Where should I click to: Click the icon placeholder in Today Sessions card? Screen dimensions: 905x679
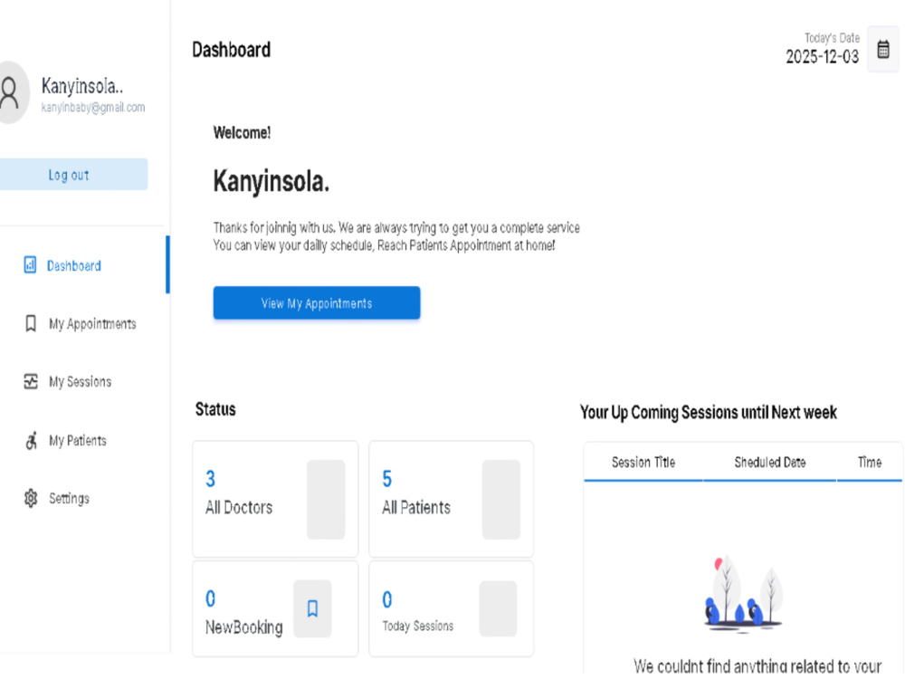pyautogui.click(x=498, y=608)
